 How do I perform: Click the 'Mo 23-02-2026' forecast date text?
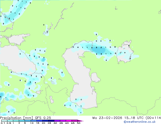(x=107, y=118)
